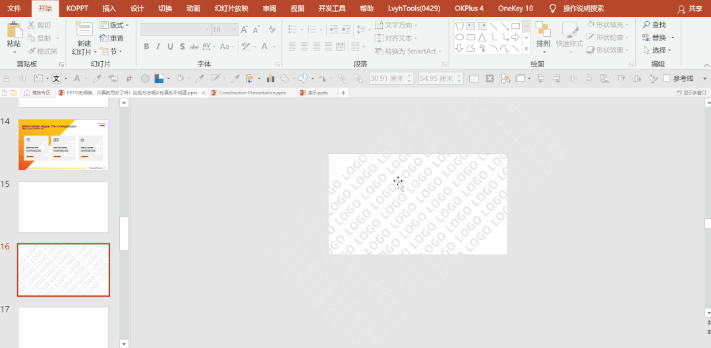Click the New Slide (新建幻灯片) icon
The height and width of the screenshot is (348, 711).
pos(84,28)
